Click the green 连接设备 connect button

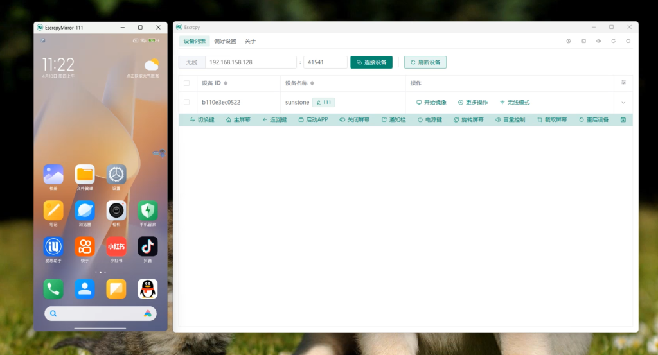click(371, 62)
